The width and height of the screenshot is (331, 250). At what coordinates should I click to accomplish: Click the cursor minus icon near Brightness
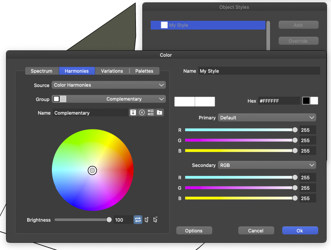[156, 220]
